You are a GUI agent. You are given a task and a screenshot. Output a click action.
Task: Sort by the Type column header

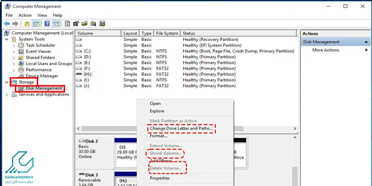click(x=146, y=33)
